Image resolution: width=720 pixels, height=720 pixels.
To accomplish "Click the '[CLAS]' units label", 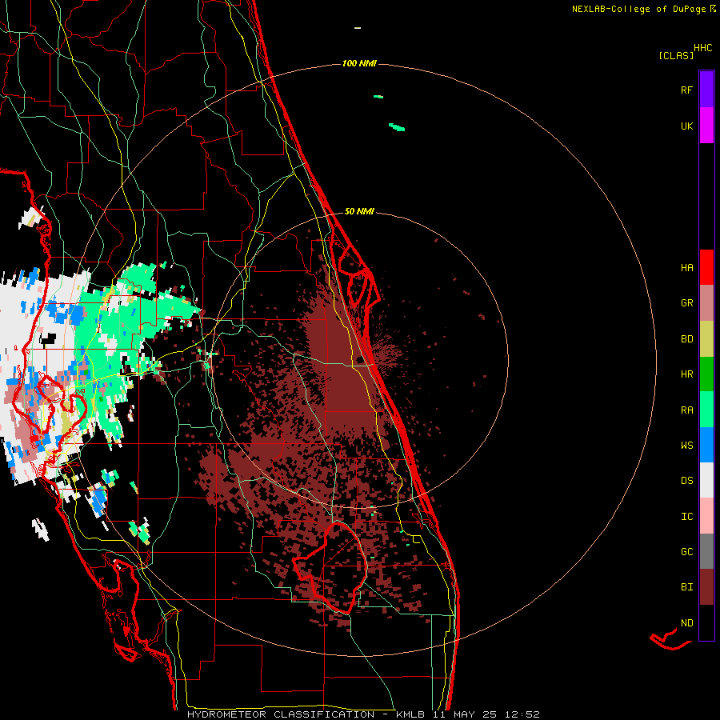I will (x=676, y=55).
